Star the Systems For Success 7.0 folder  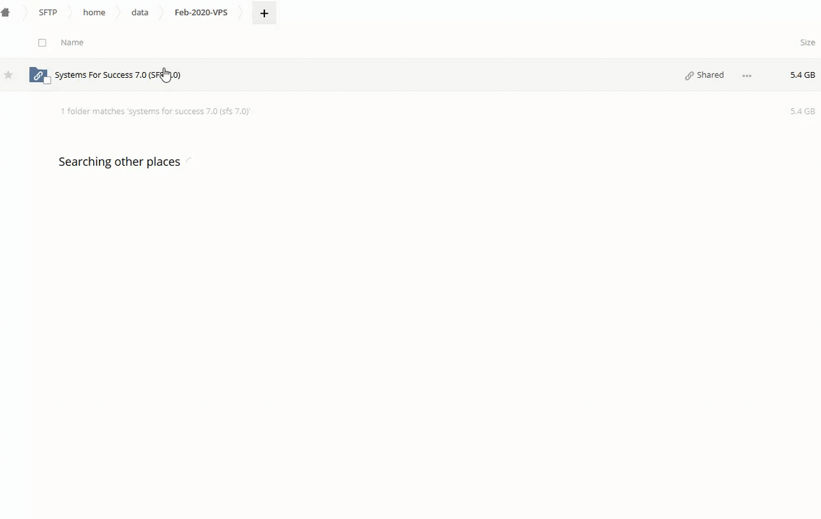pyautogui.click(x=9, y=75)
